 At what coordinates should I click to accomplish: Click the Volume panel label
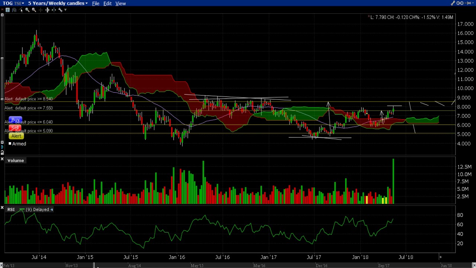(x=16, y=160)
